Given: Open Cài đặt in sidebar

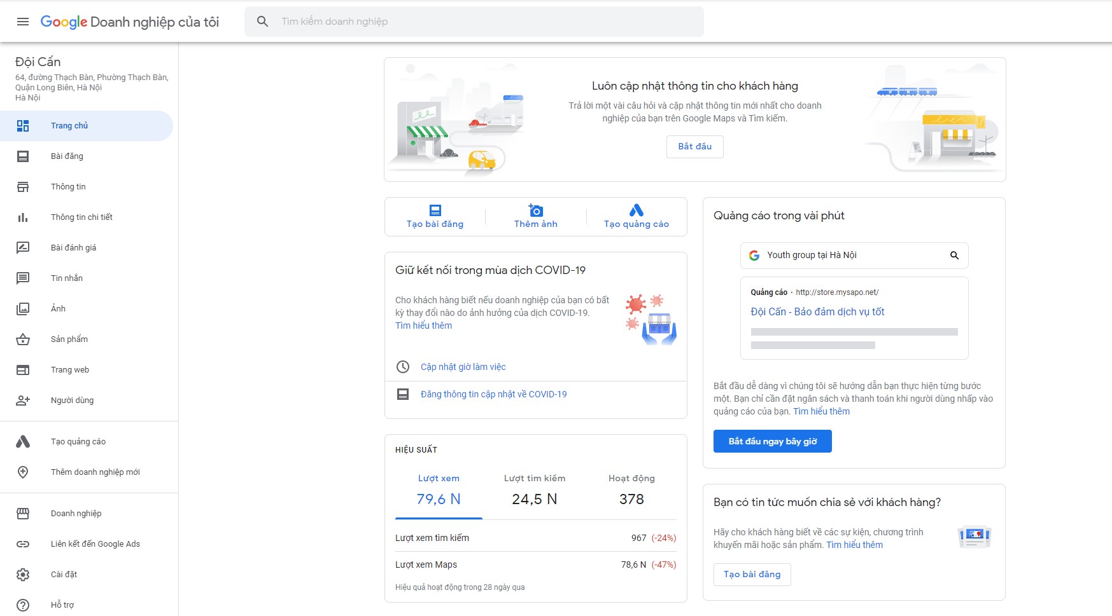Looking at the screenshot, I should (87, 575).
